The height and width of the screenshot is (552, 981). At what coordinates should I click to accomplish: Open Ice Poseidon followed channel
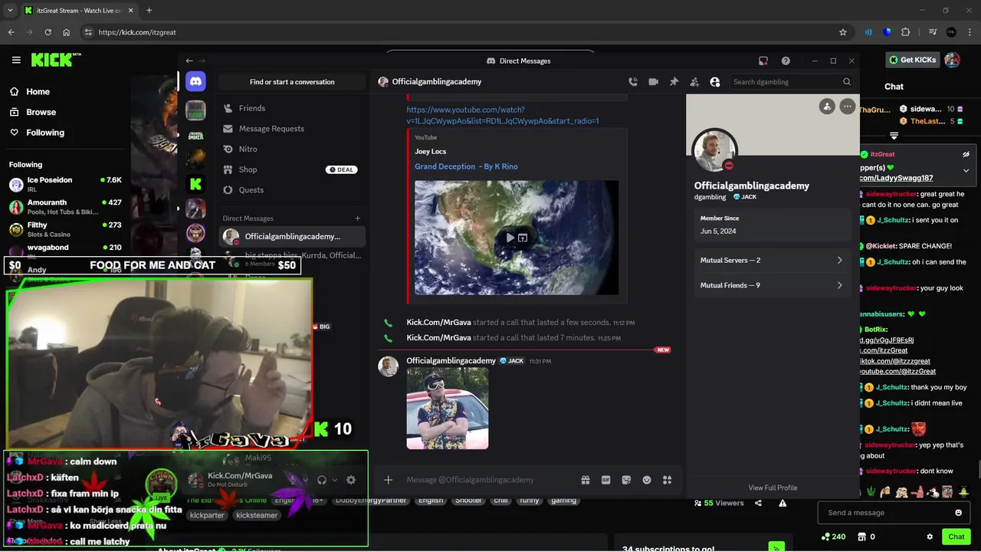point(65,184)
